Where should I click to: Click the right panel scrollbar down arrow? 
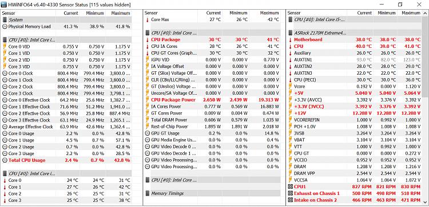pyautogui.click(x=426, y=202)
